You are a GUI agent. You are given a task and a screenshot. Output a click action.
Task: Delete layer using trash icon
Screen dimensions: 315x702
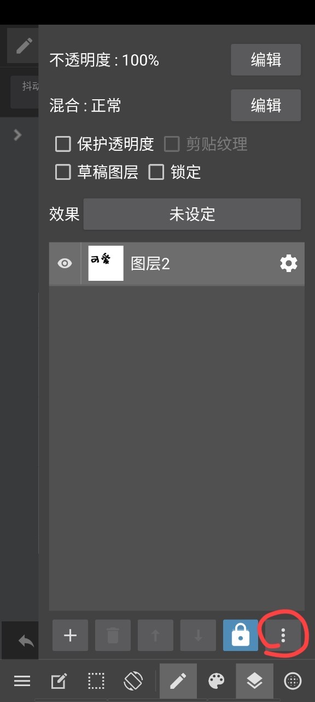coord(113,635)
